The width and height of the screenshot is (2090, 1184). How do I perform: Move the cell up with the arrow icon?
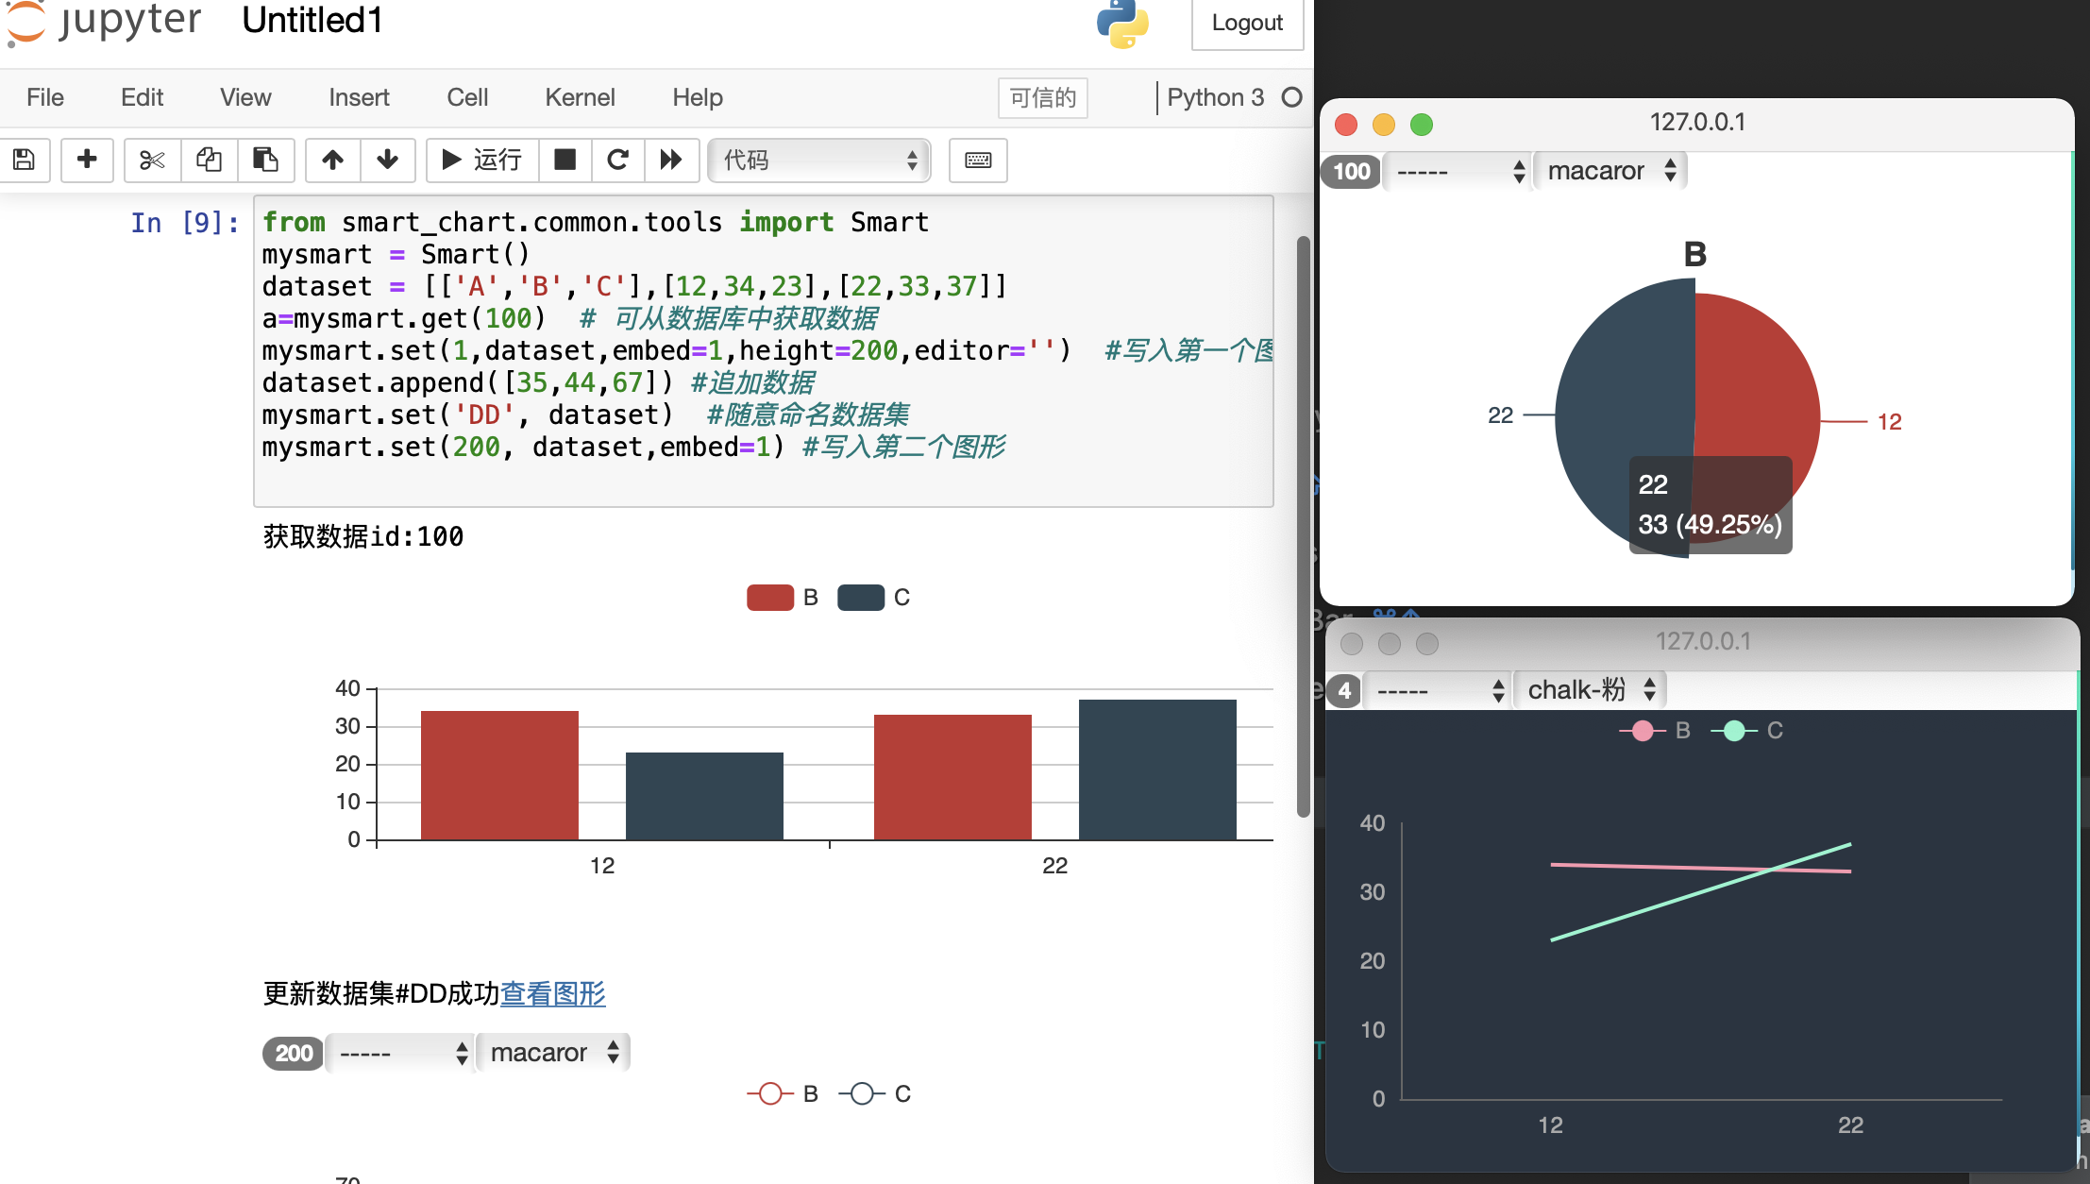pos(332,160)
